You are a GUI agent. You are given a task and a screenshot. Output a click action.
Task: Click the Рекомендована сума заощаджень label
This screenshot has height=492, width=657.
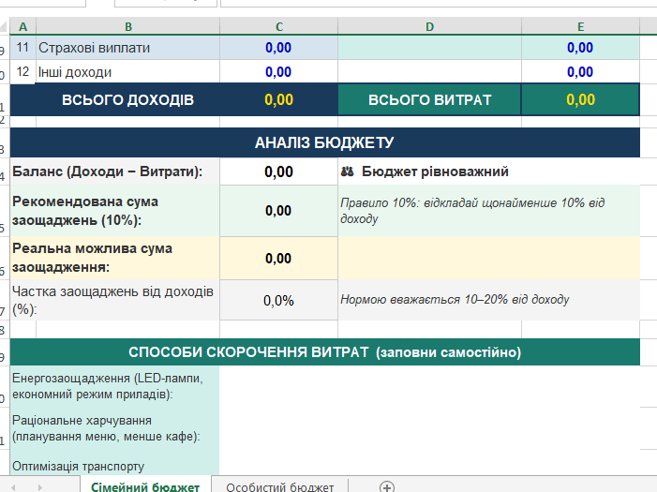pos(115,211)
